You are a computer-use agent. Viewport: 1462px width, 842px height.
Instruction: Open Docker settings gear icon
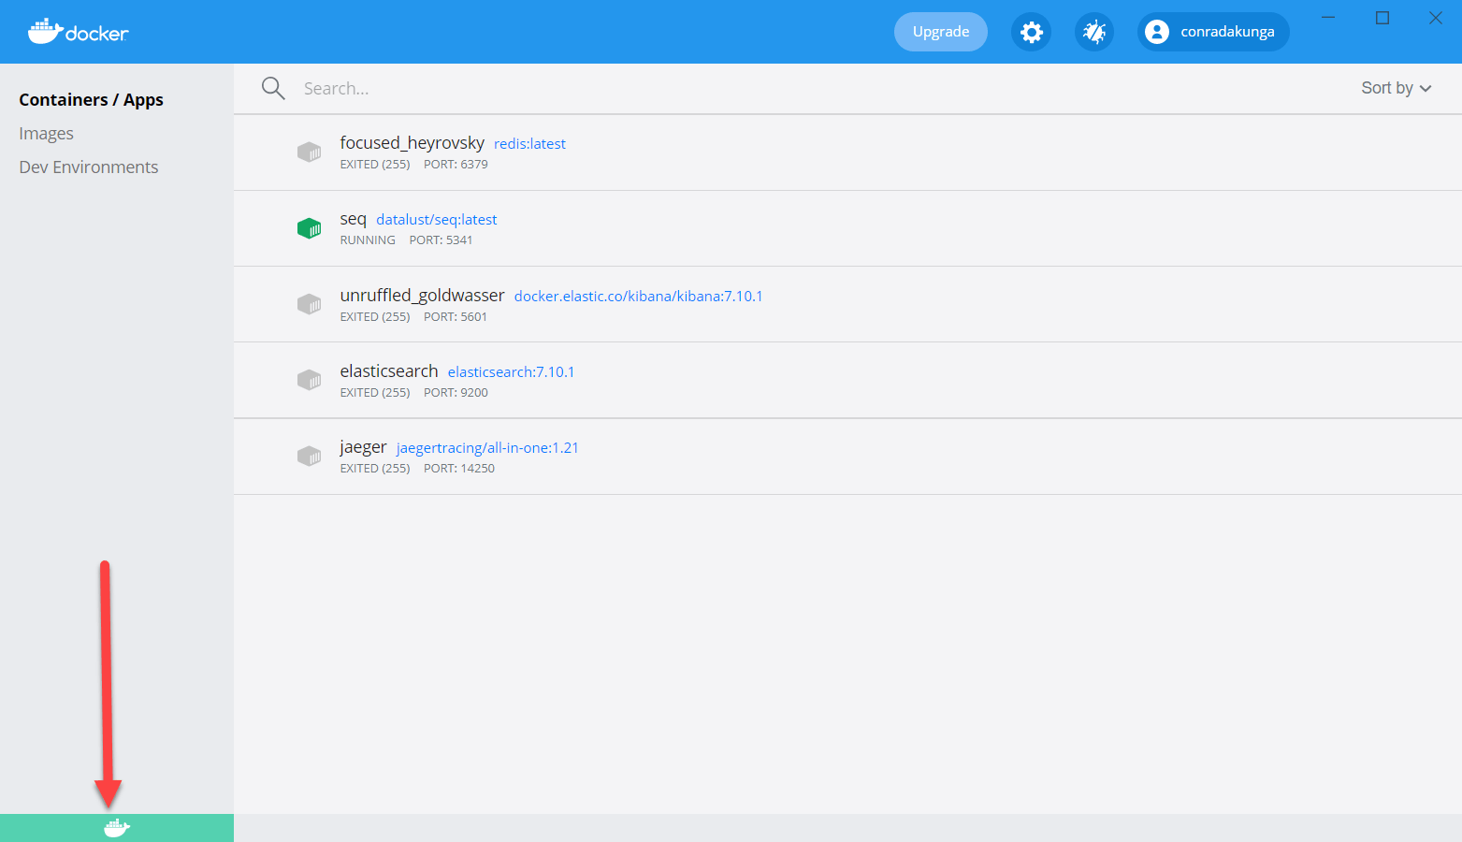click(1031, 33)
